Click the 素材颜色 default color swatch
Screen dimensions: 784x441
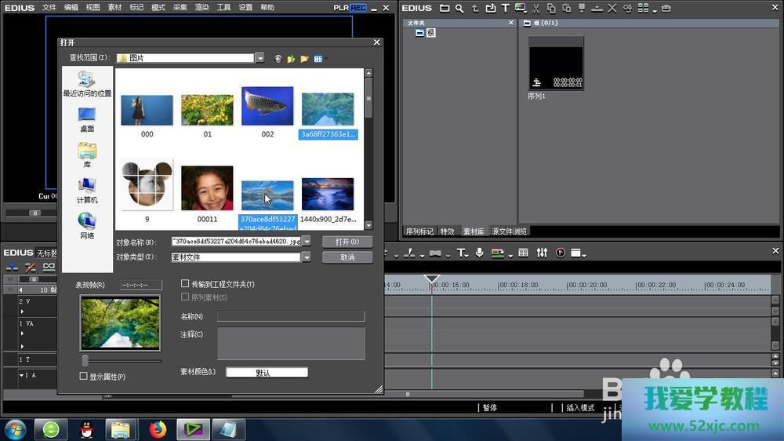click(x=267, y=373)
